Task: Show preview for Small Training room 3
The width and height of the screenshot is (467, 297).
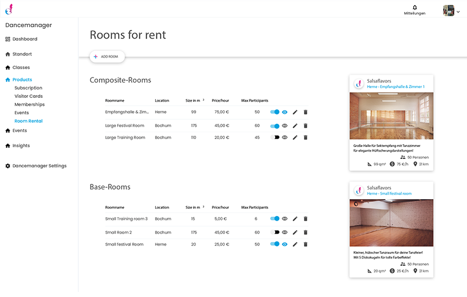Action: pyautogui.click(x=285, y=219)
